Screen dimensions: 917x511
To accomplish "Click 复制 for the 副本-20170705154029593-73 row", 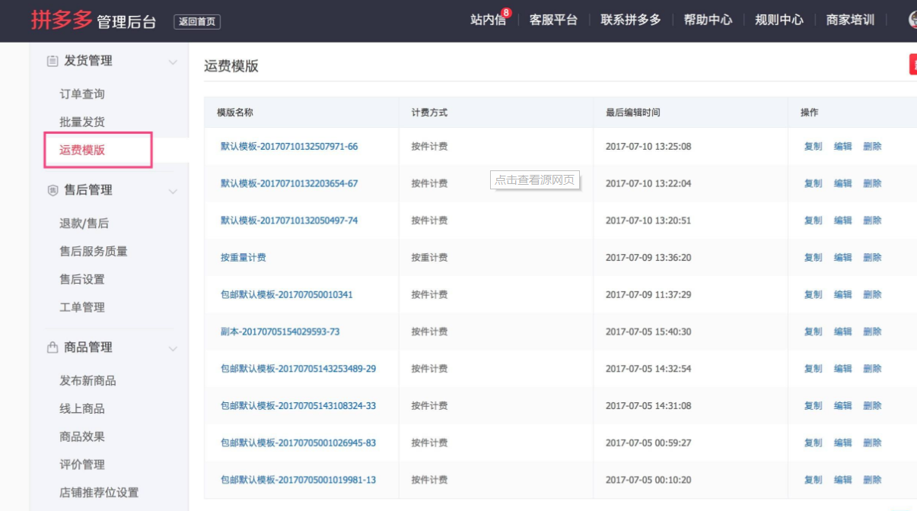I will [x=814, y=332].
